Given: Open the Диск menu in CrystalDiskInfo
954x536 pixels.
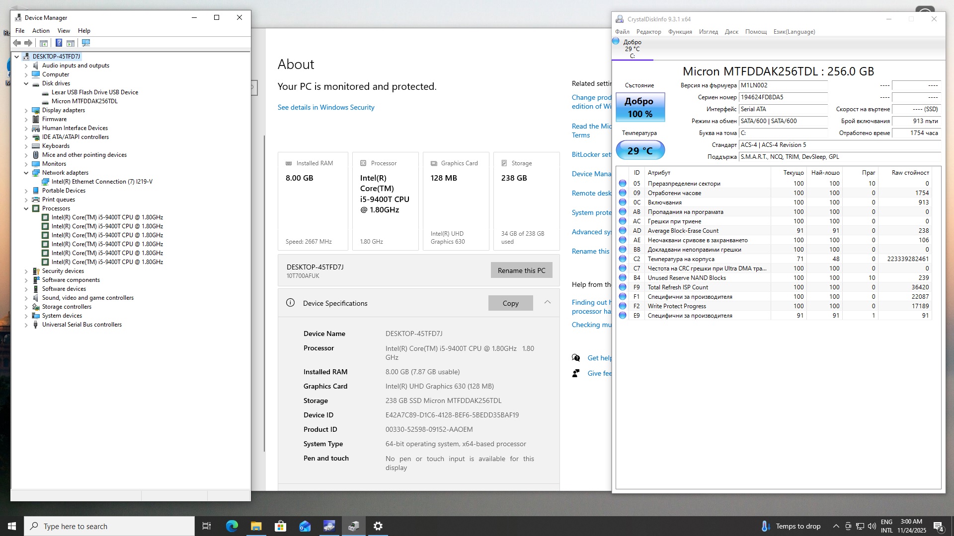Looking at the screenshot, I should pyautogui.click(x=731, y=32).
